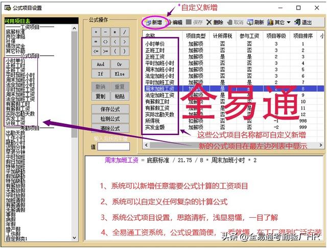
Task: Click the 复制 (copy) button
Action: click(101, 96)
